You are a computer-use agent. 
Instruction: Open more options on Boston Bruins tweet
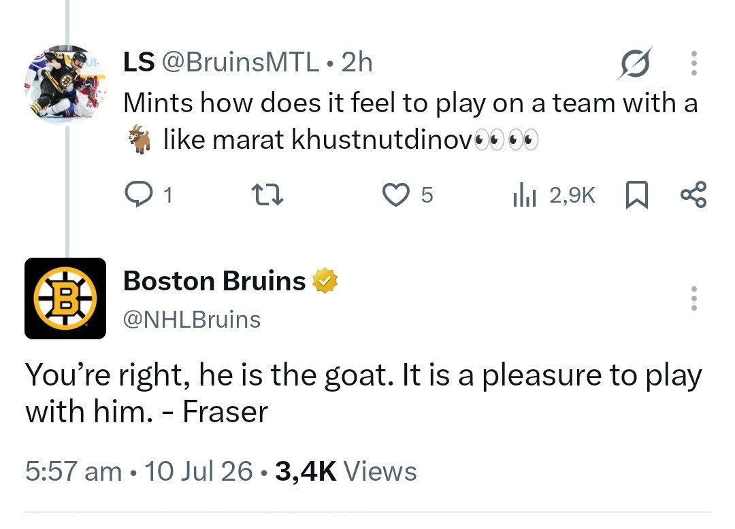694,298
